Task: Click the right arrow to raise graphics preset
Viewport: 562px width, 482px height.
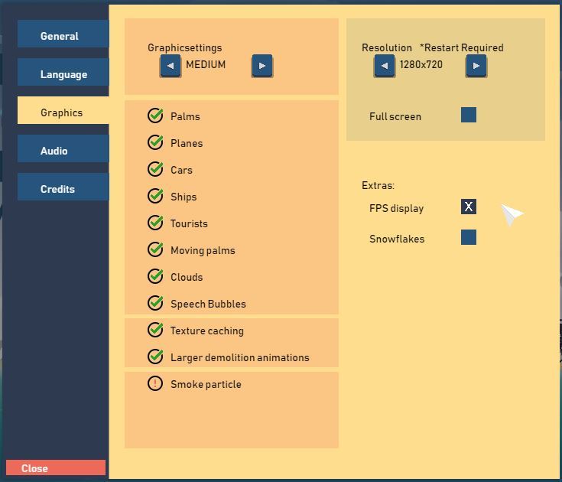Action: [x=262, y=66]
